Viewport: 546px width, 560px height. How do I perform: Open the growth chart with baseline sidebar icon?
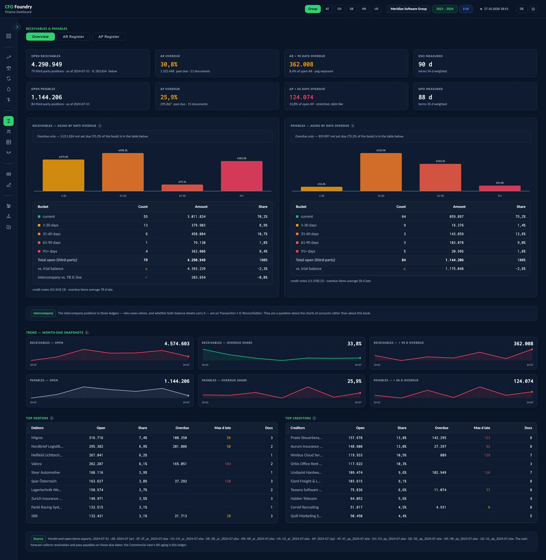click(x=8, y=185)
